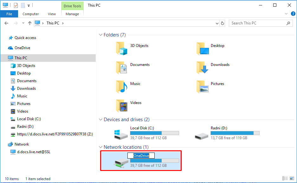Switch to the Computer ribbon tab
The height and width of the screenshot is (183, 297).
30,14
